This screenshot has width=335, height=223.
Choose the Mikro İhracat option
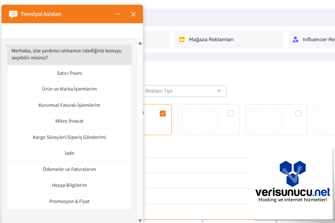pyautogui.click(x=69, y=121)
